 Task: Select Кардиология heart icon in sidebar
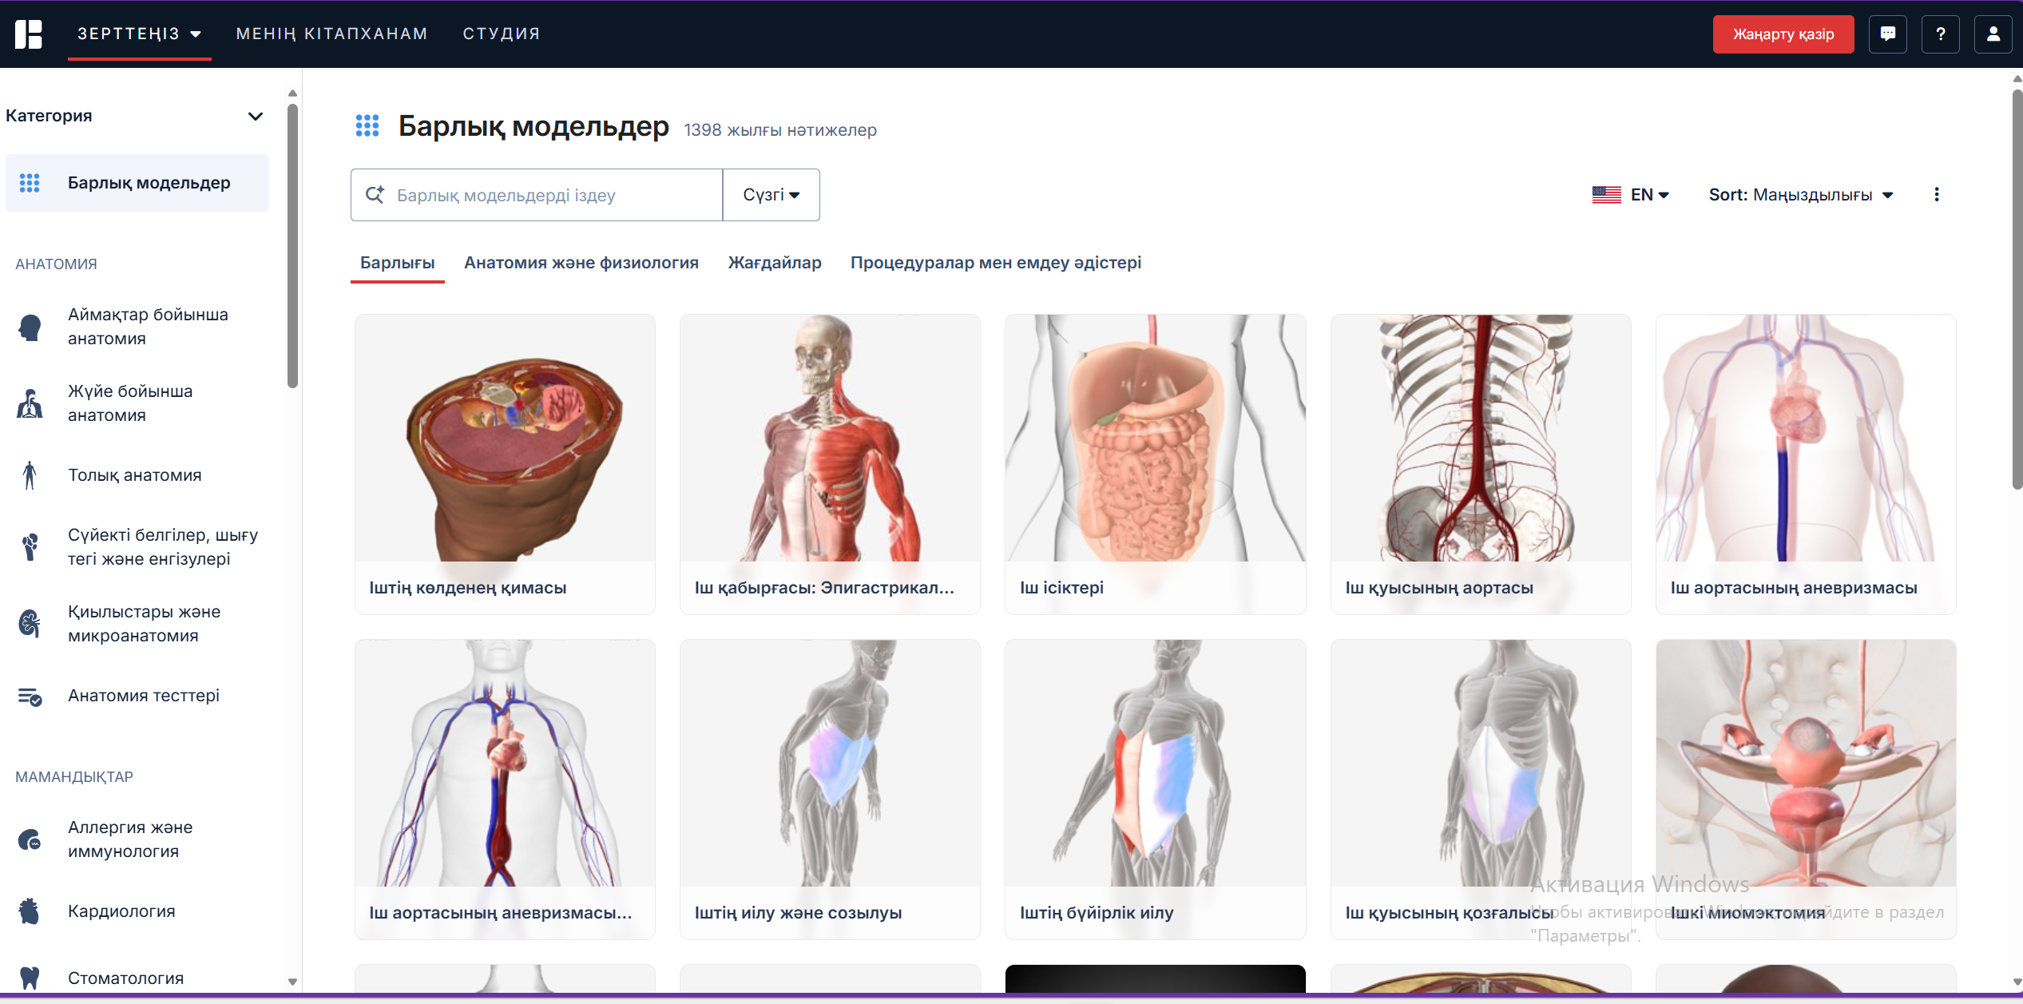click(x=30, y=911)
